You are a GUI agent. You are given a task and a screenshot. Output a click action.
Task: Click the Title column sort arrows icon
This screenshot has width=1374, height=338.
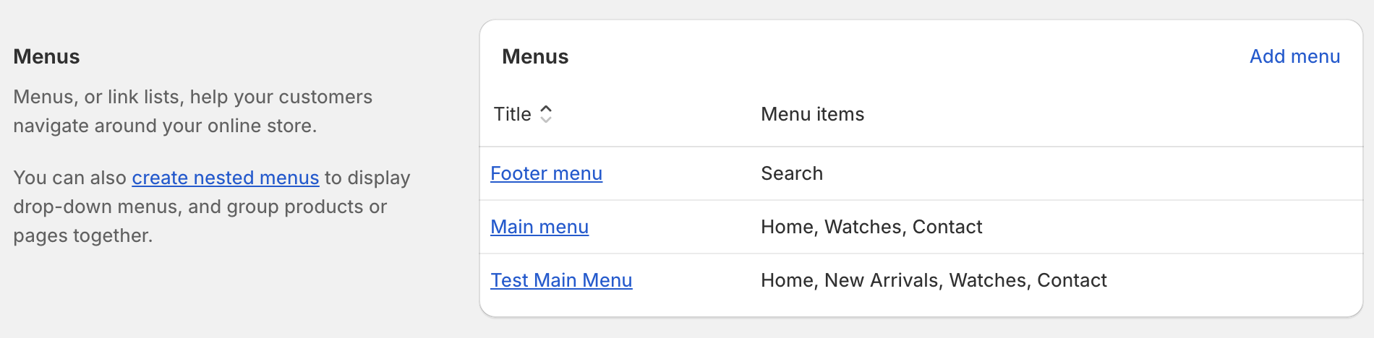click(x=546, y=114)
